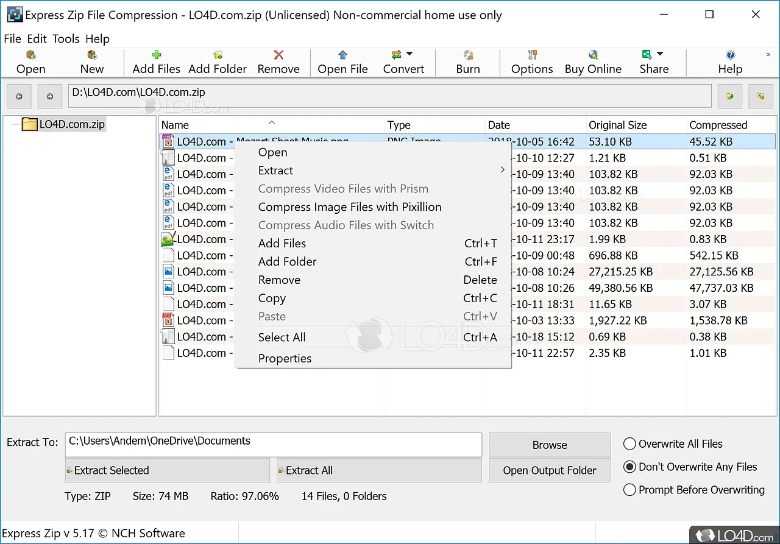Click the 2.35 KB size cell
780x544 pixels.
point(607,353)
